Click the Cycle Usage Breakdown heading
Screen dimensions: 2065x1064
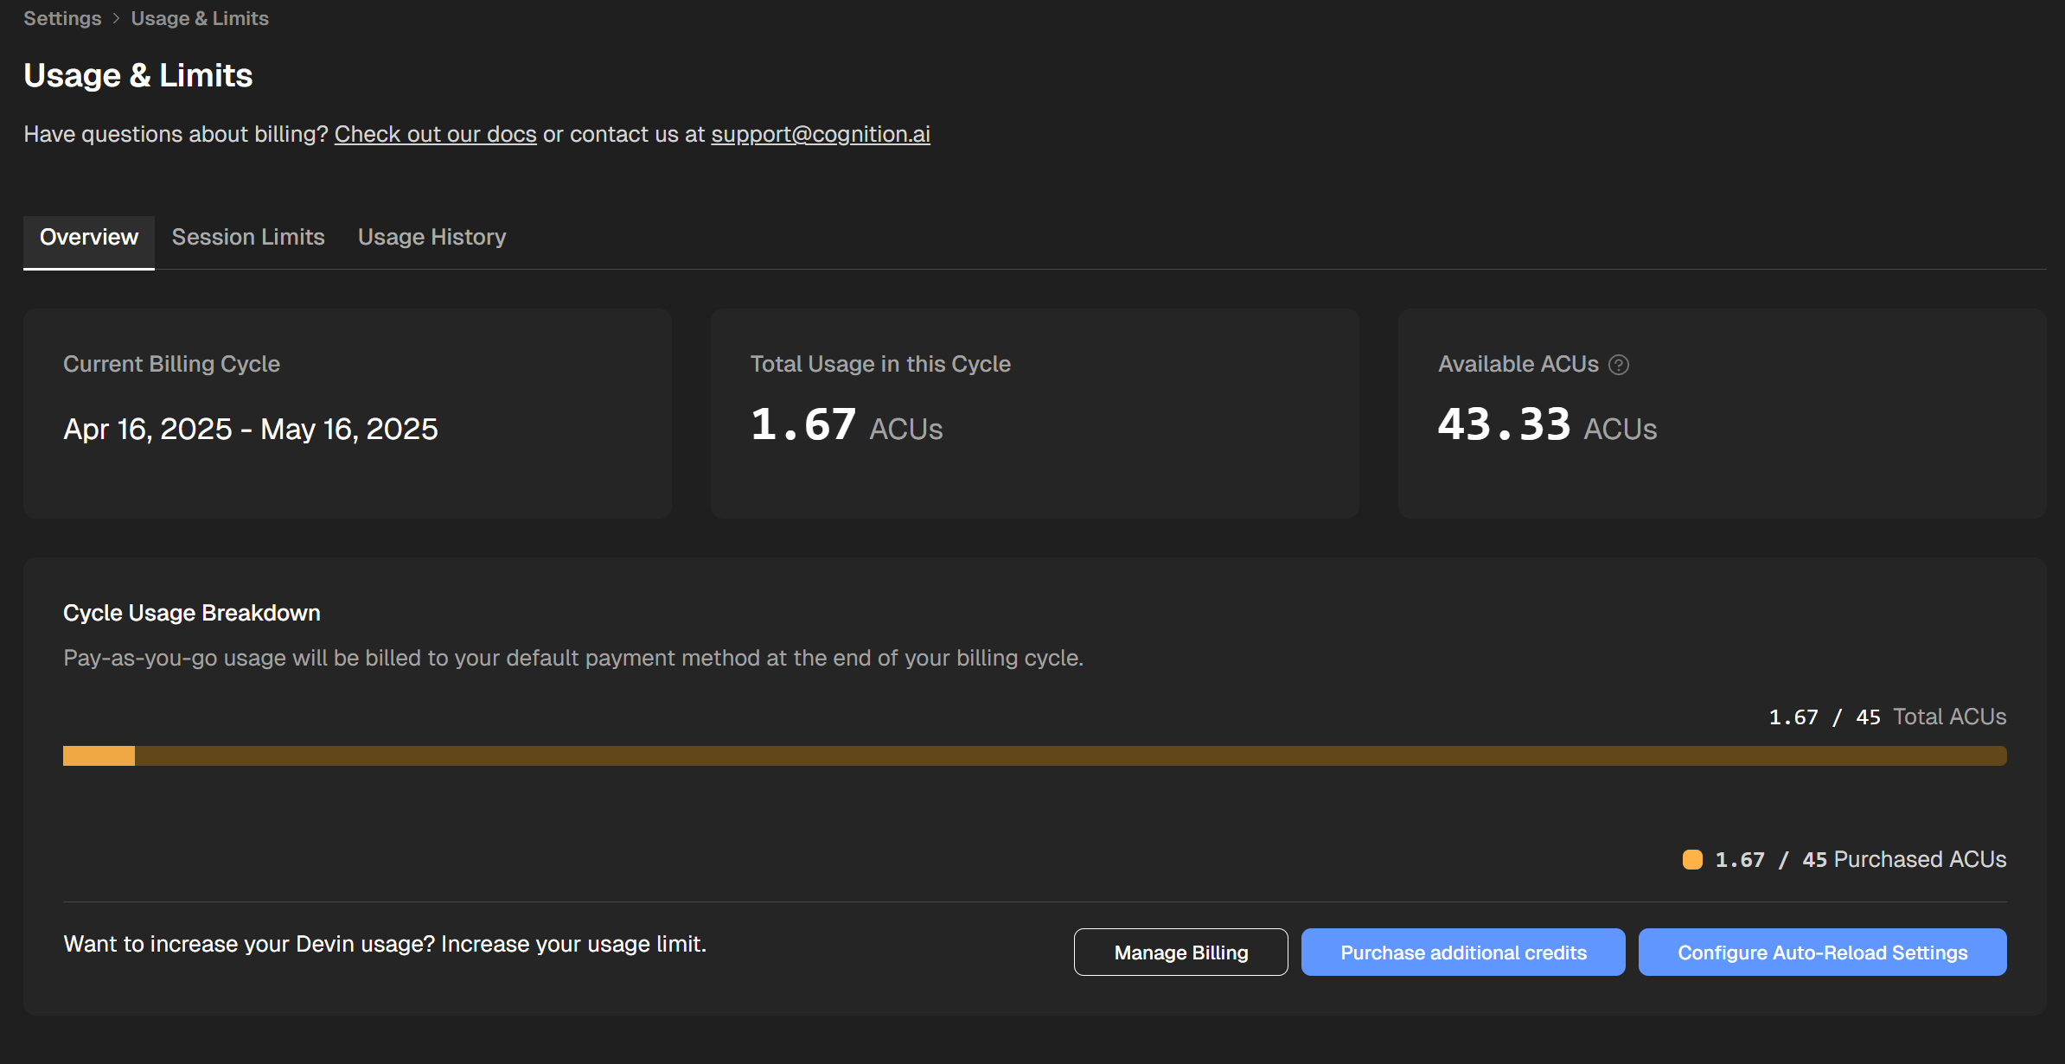[x=192, y=613]
